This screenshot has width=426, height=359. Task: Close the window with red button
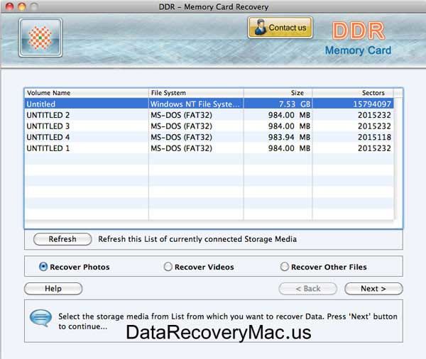pos(9,6)
